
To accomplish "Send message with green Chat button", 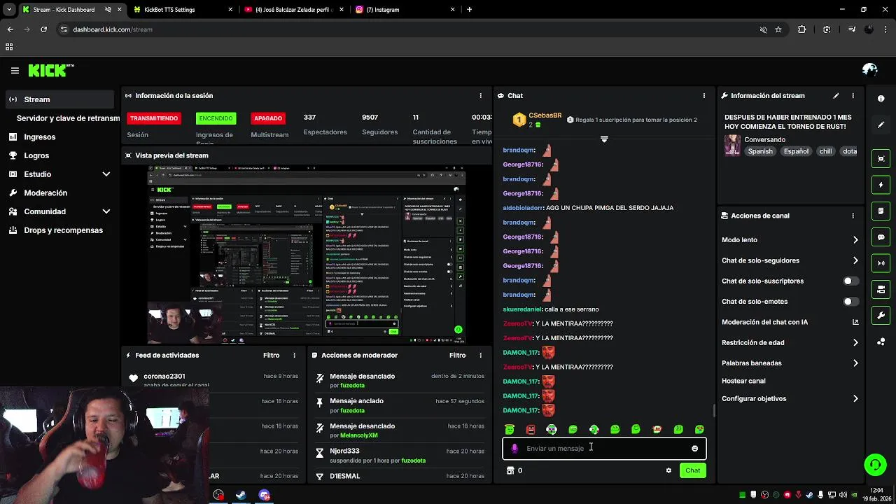I will [692, 470].
